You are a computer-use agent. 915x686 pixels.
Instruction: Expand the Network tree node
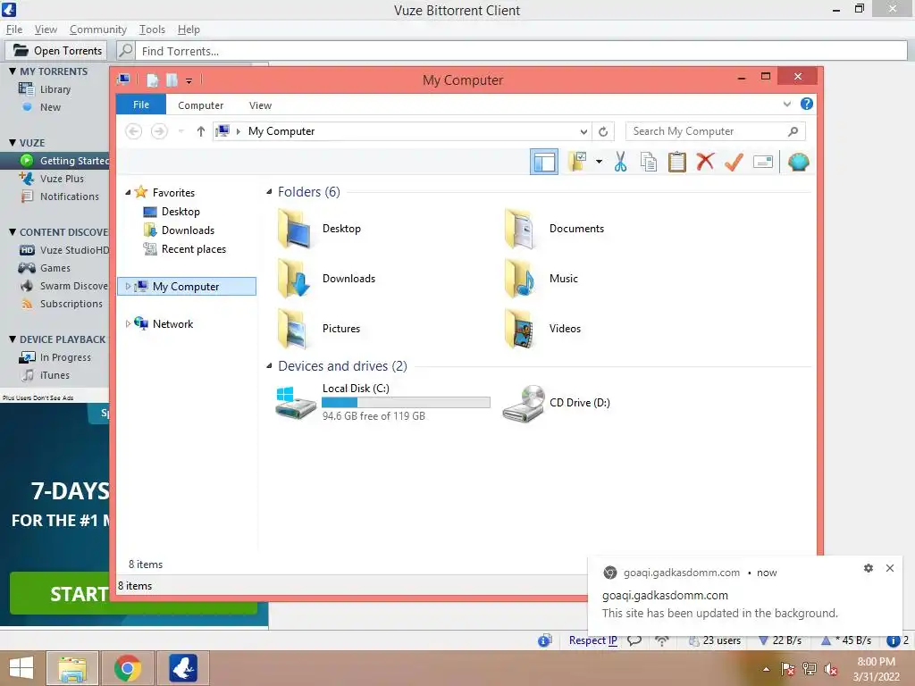pos(128,323)
